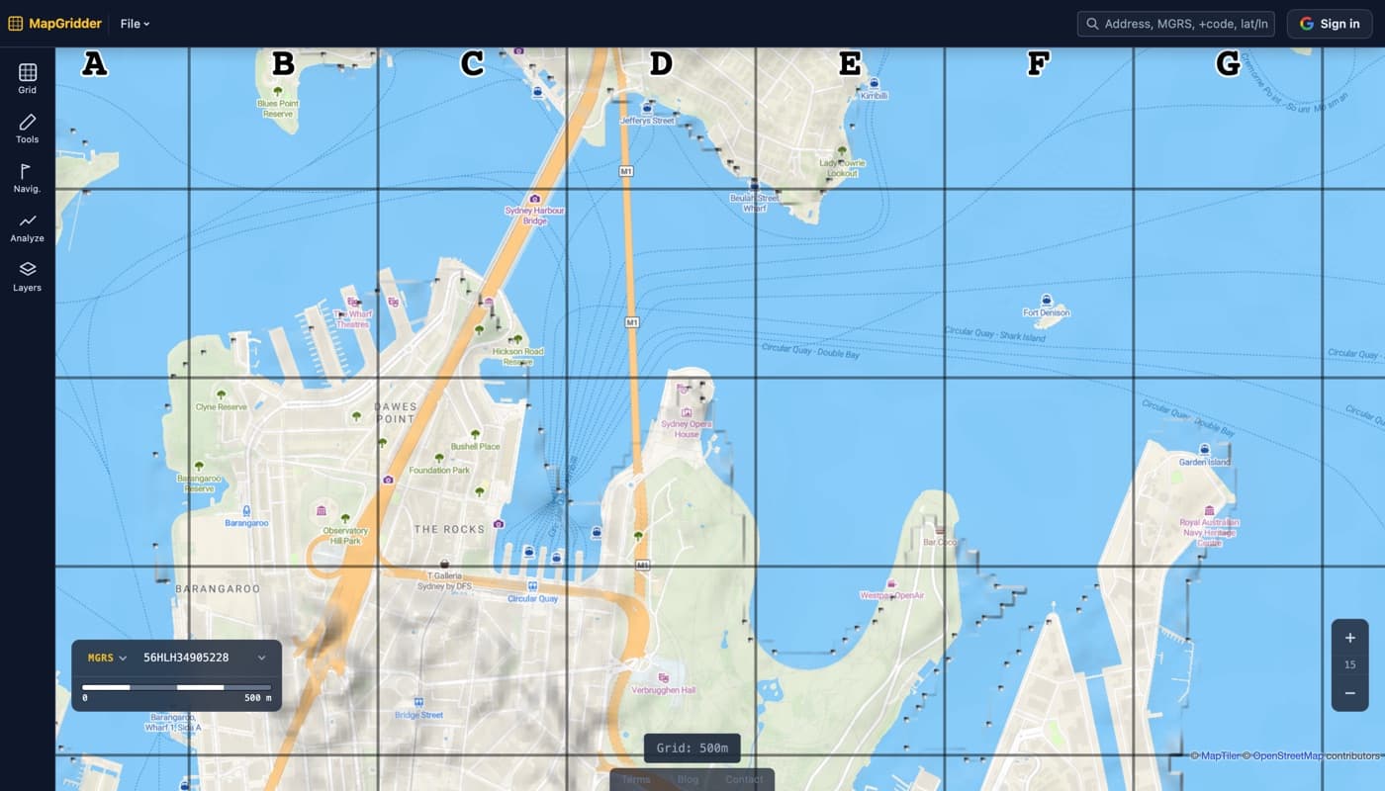
Task: Click the Bridge Street station icon
Action: tap(418, 702)
